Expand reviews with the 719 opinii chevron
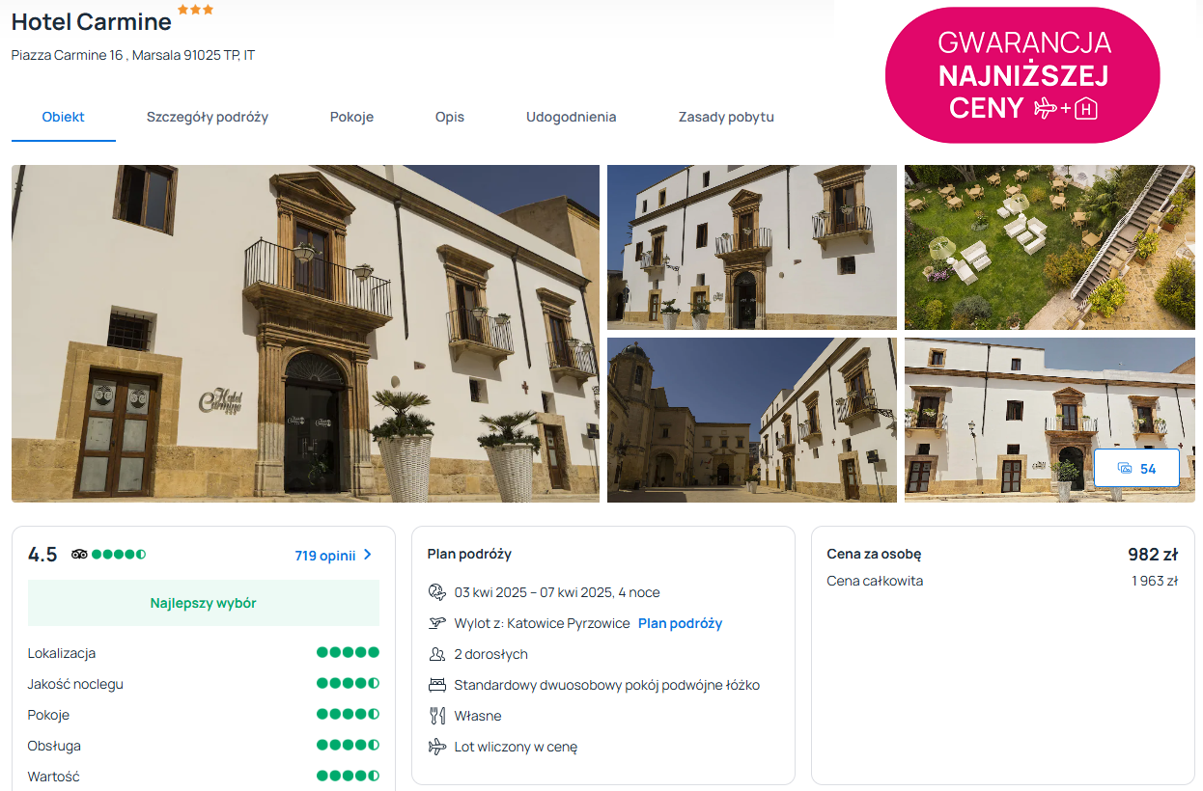This screenshot has height=791, width=1203. (x=368, y=556)
